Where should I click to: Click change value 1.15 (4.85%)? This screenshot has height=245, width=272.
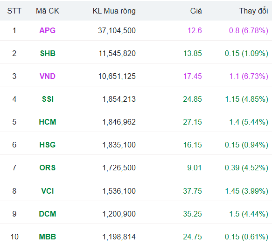(246, 99)
